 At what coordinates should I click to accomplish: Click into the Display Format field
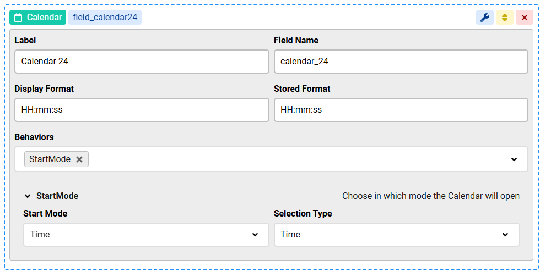tap(142, 110)
